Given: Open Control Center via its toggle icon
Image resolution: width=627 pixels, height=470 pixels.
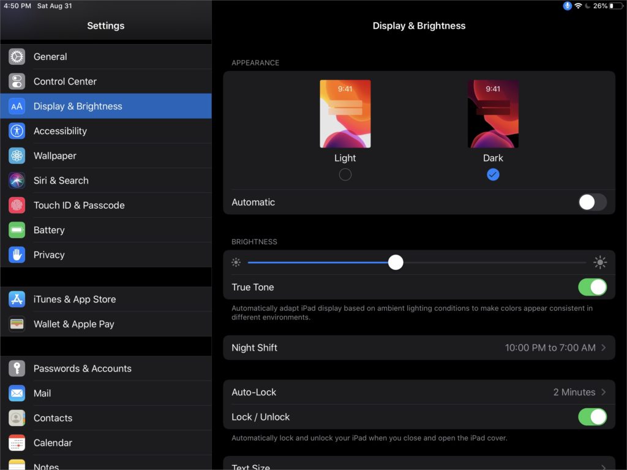Looking at the screenshot, I should [17, 81].
